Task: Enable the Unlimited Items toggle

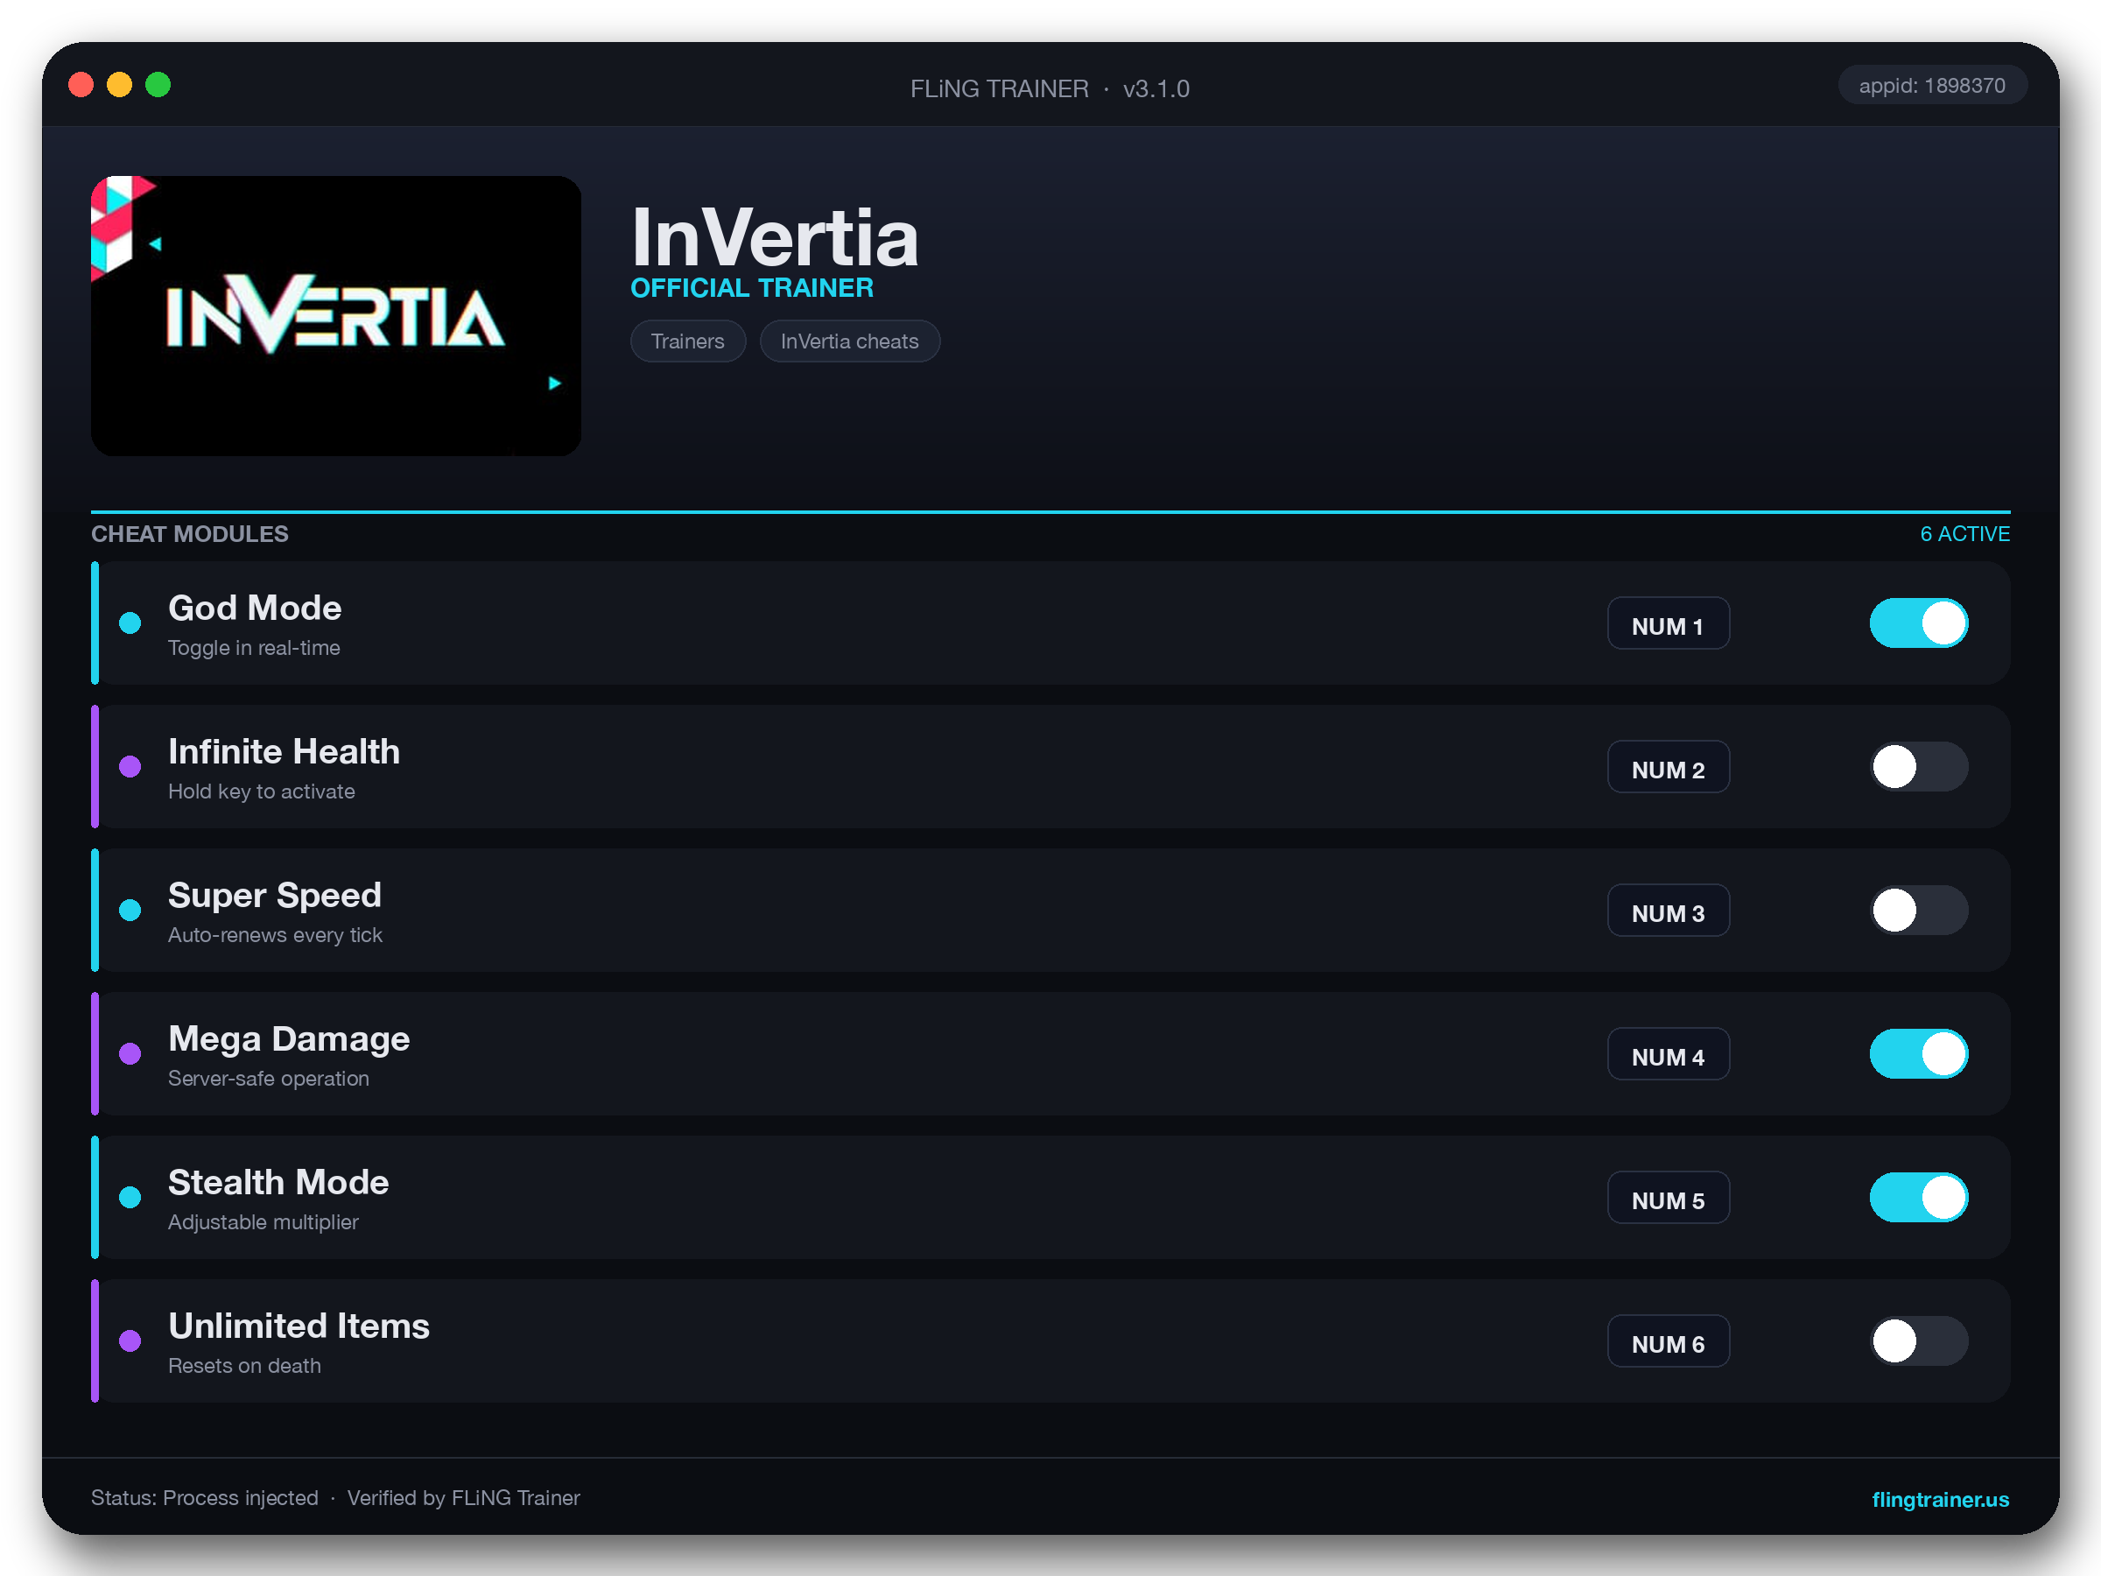Action: (1919, 1340)
